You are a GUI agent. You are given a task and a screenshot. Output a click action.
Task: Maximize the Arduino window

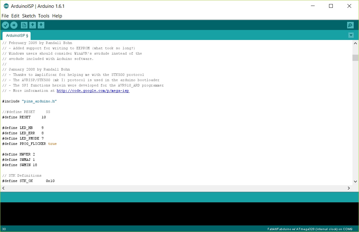pyautogui.click(x=331, y=6)
